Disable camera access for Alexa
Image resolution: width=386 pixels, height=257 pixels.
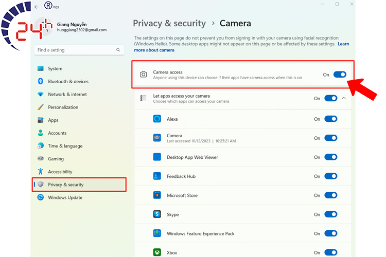coord(331,119)
